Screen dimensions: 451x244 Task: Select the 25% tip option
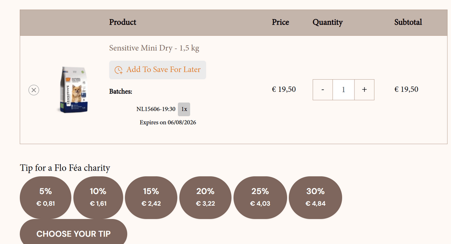click(260, 197)
